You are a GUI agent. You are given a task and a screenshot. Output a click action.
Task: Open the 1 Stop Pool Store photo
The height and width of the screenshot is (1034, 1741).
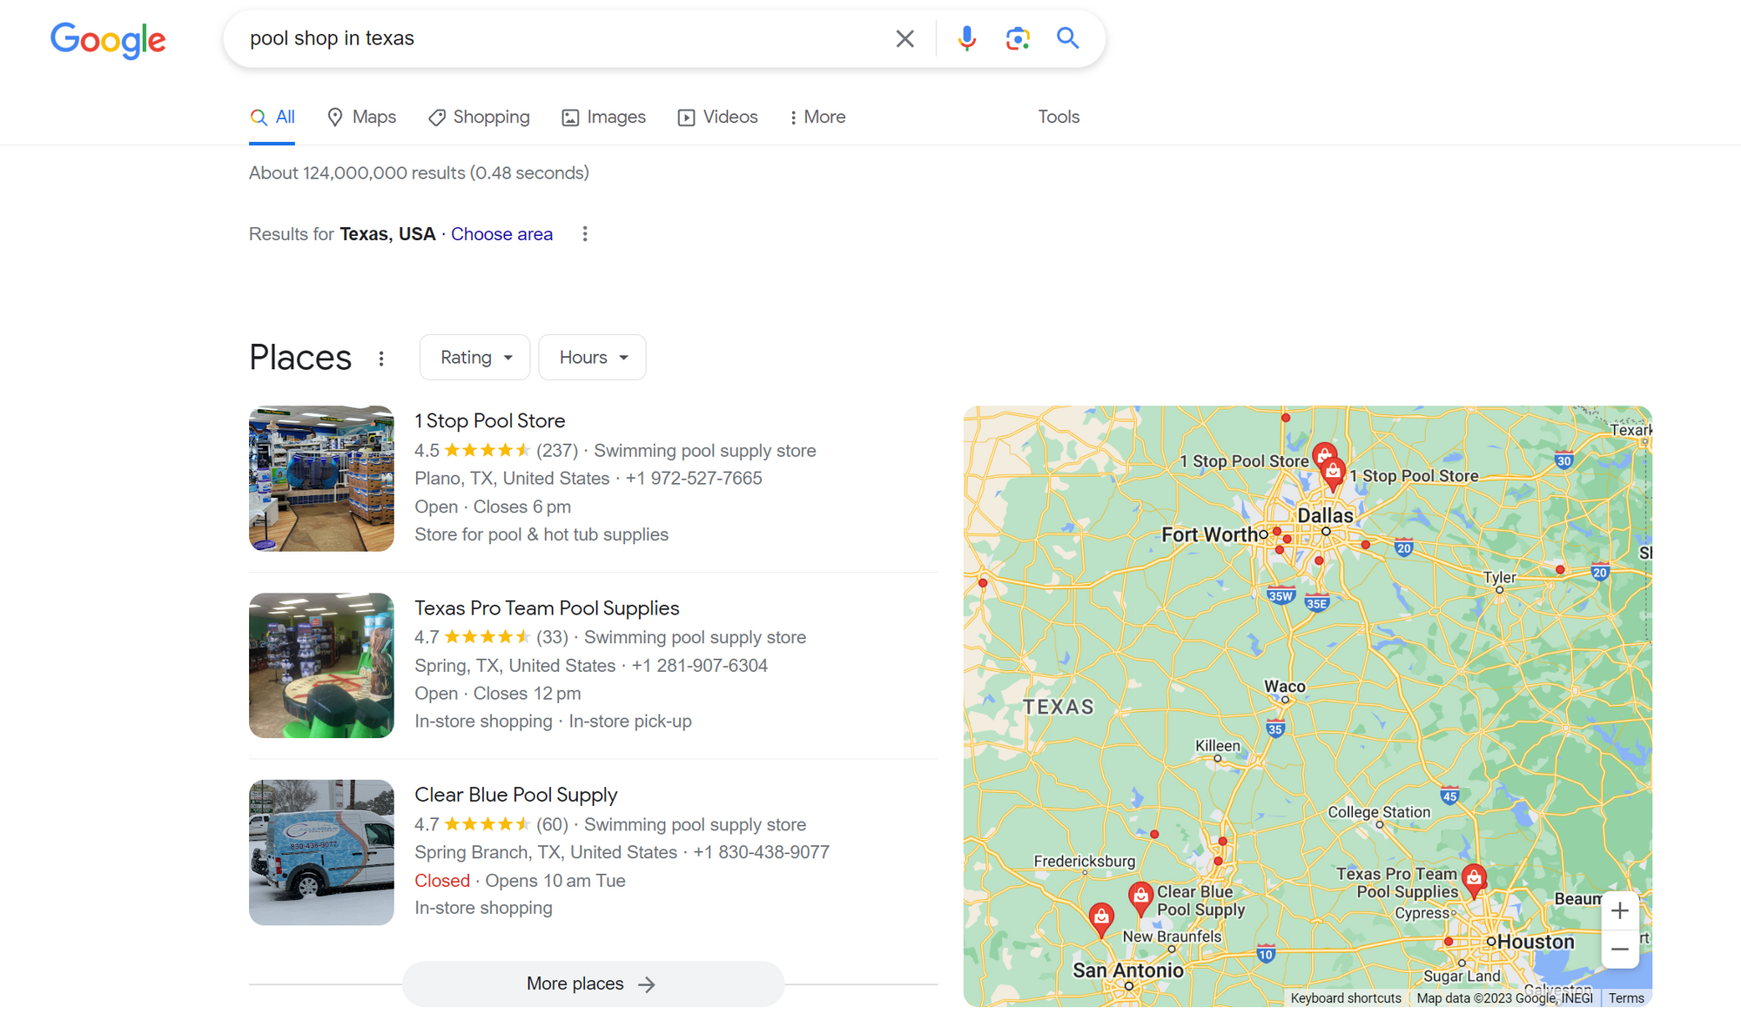tap(321, 479)
